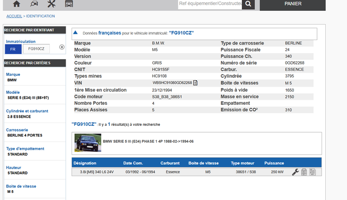Open the Cylindrée et carburant selector
Viewport: 347px width, 200px height.
[x=35, y=114]
